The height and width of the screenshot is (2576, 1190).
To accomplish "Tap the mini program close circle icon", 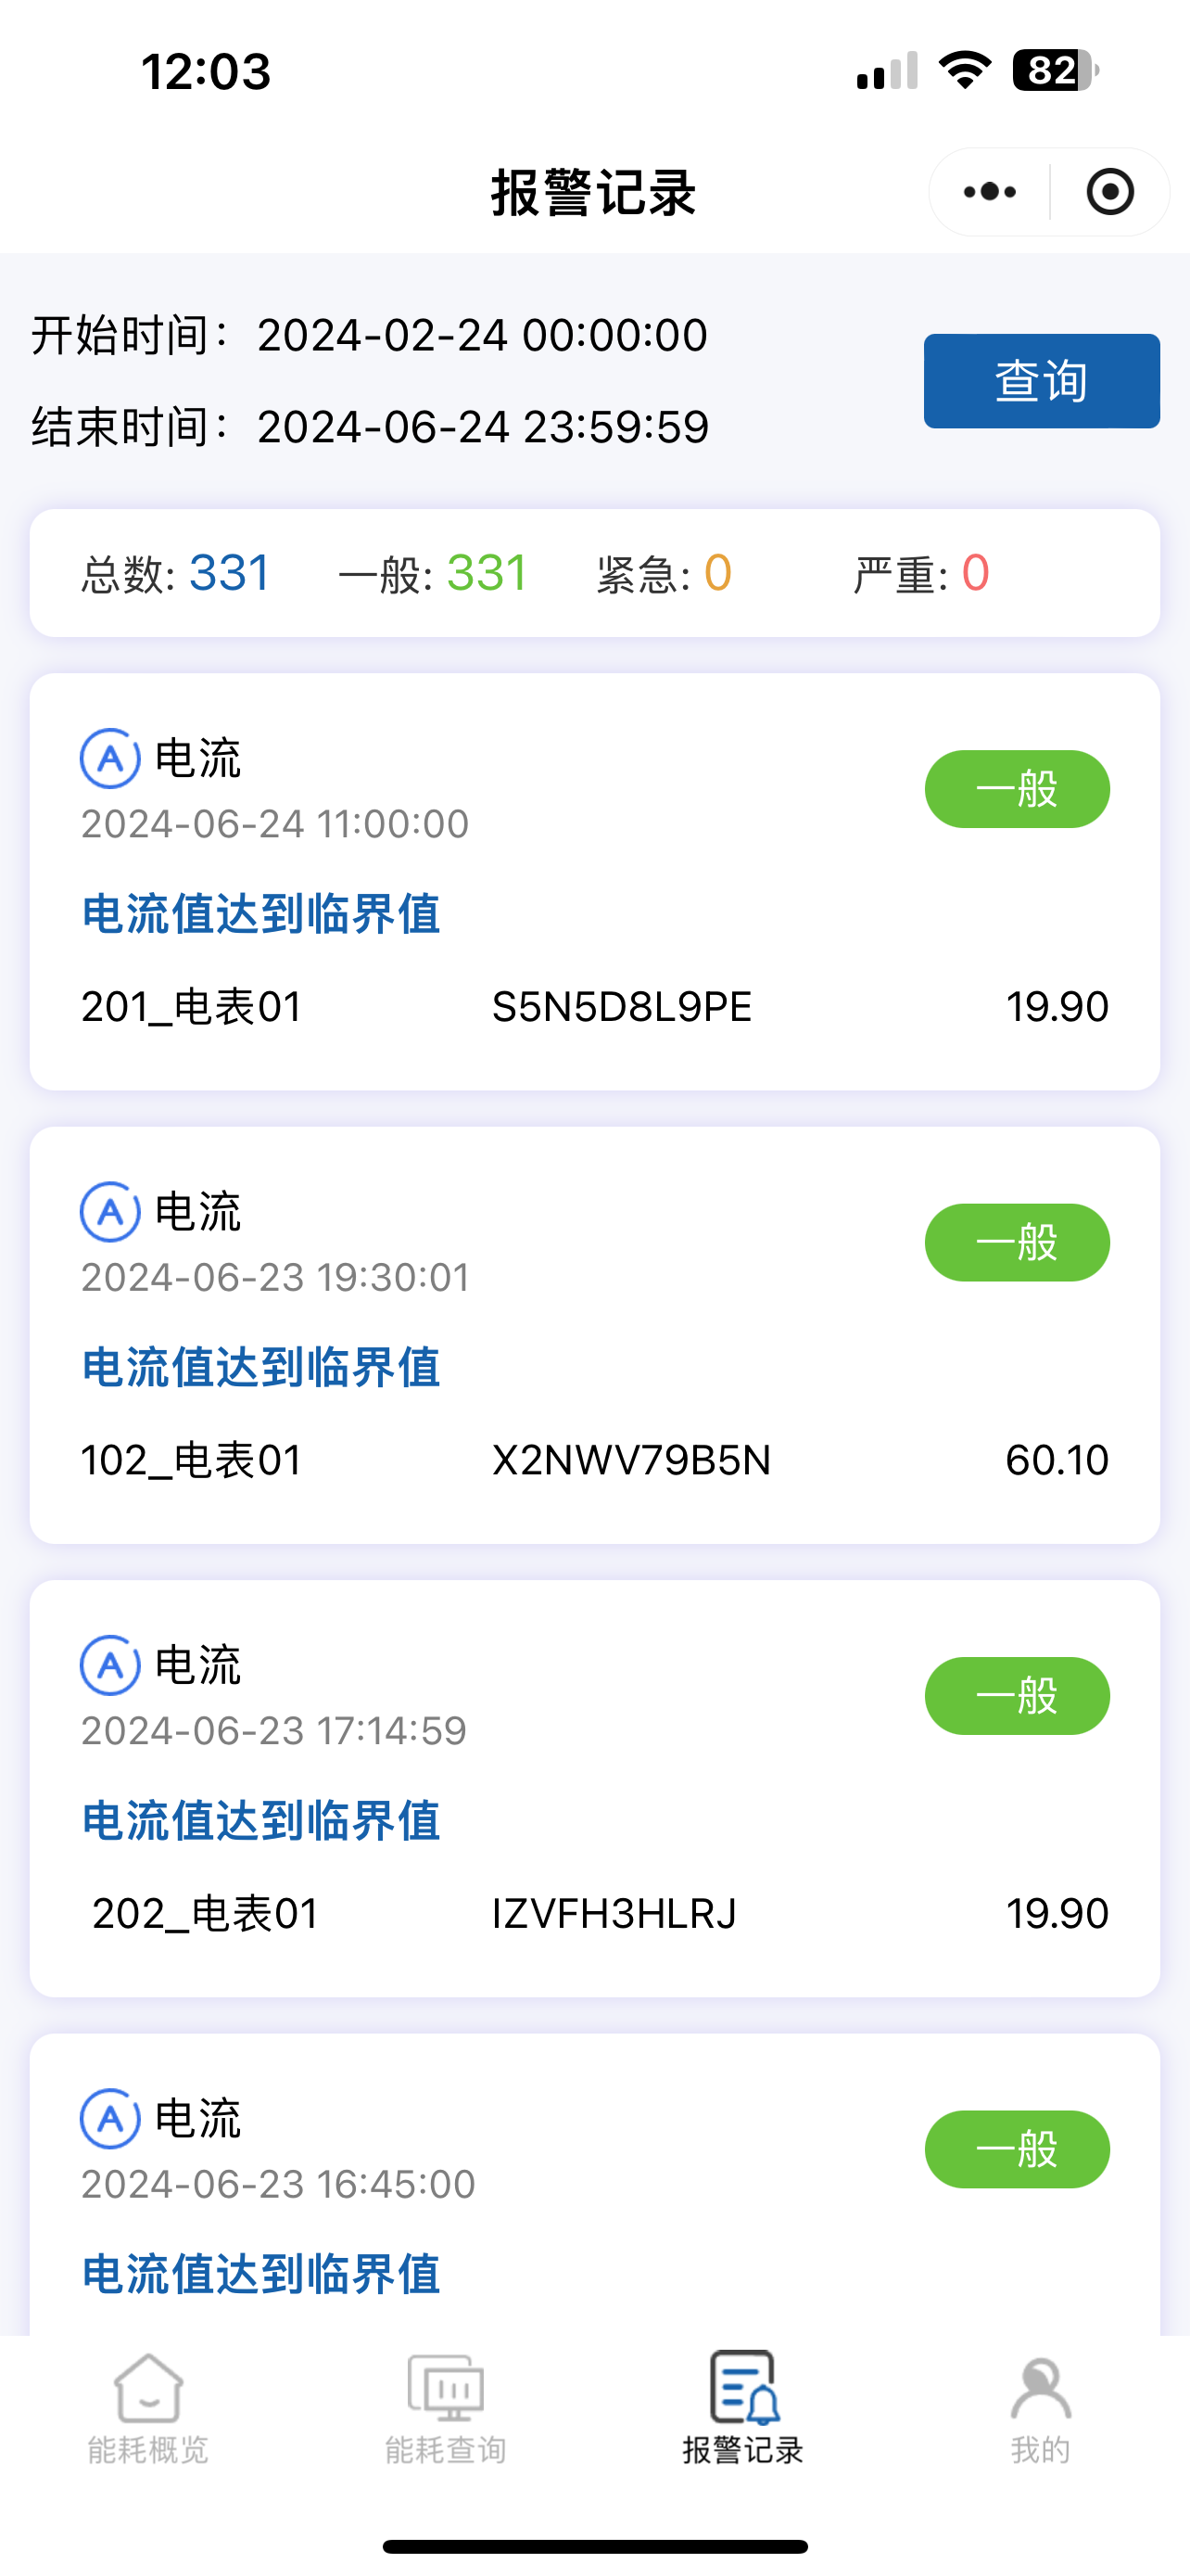I will click(1109, 192).
